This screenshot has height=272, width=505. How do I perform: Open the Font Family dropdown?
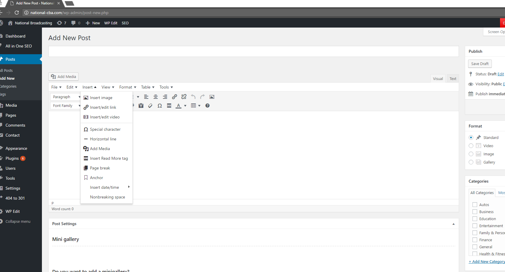pyautogui.click(x=66, y=106)
